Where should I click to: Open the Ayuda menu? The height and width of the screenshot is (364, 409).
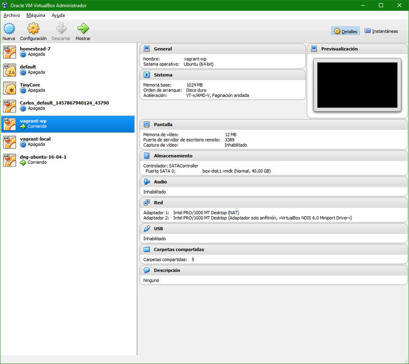pyautogui.click(x=58, y=15)
